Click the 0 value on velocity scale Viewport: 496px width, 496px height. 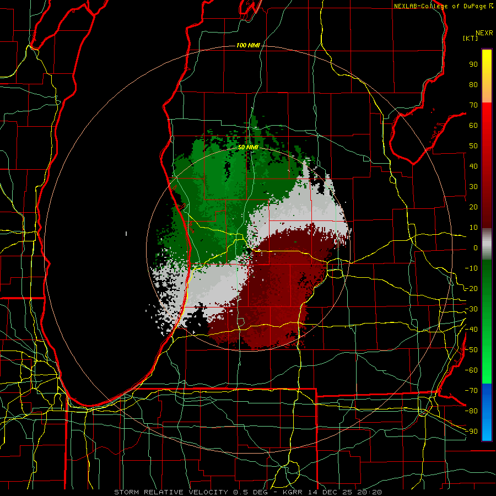pos(476,248)
